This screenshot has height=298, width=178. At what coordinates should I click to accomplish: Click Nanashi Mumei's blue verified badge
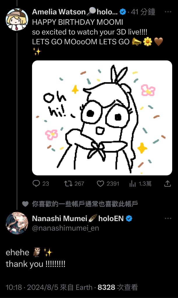(x=129, y=218)
